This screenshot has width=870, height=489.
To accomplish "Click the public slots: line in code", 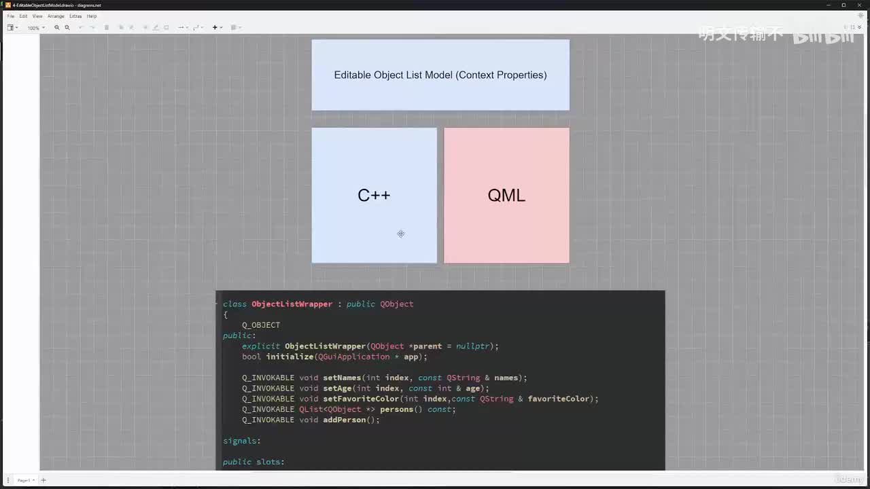I will coord(254,462).
